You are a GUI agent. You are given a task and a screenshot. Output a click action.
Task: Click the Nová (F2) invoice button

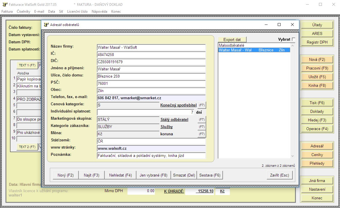tap(317, 60)
